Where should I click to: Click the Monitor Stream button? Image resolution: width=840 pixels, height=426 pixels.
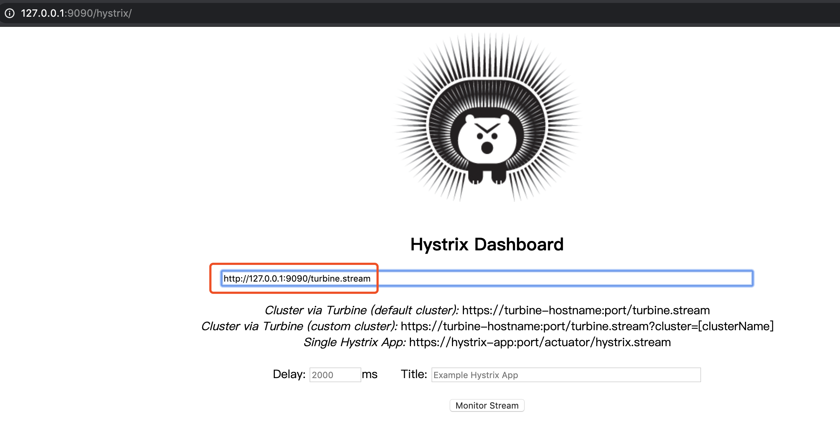[486, 405]
